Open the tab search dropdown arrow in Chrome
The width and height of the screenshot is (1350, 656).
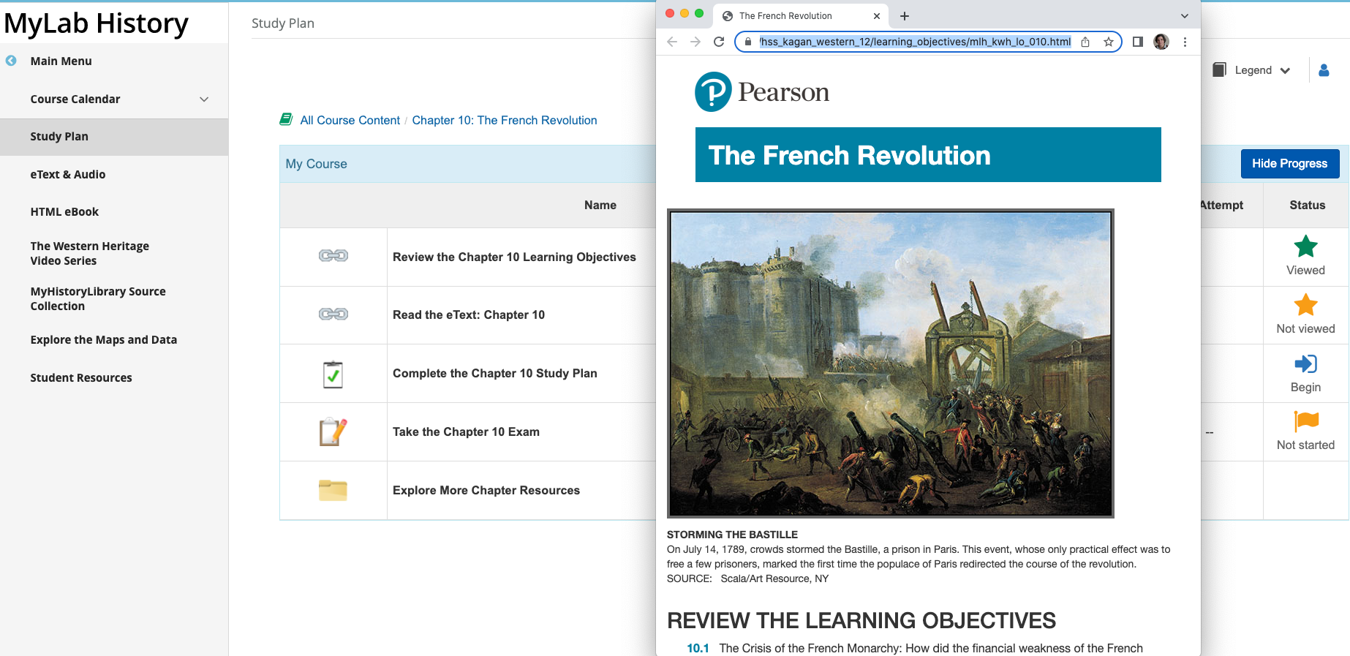1185,16
